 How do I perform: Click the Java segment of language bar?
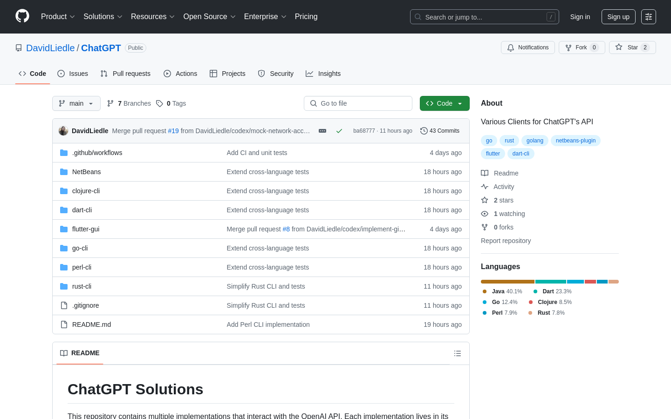(508, 282)
